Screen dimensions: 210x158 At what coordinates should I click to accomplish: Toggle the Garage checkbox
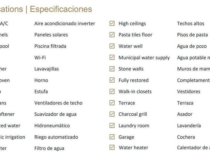[x=112, y=137]
